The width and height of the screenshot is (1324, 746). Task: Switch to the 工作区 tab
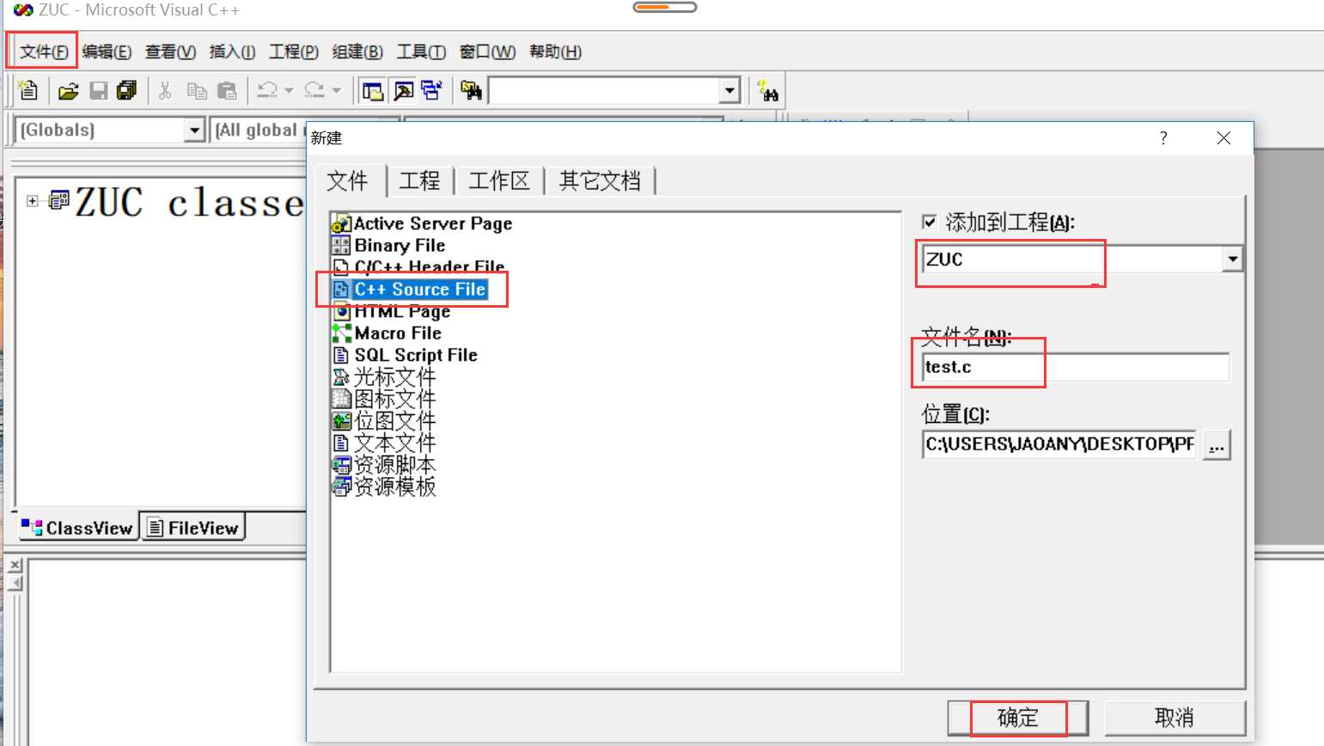(498, 180)
